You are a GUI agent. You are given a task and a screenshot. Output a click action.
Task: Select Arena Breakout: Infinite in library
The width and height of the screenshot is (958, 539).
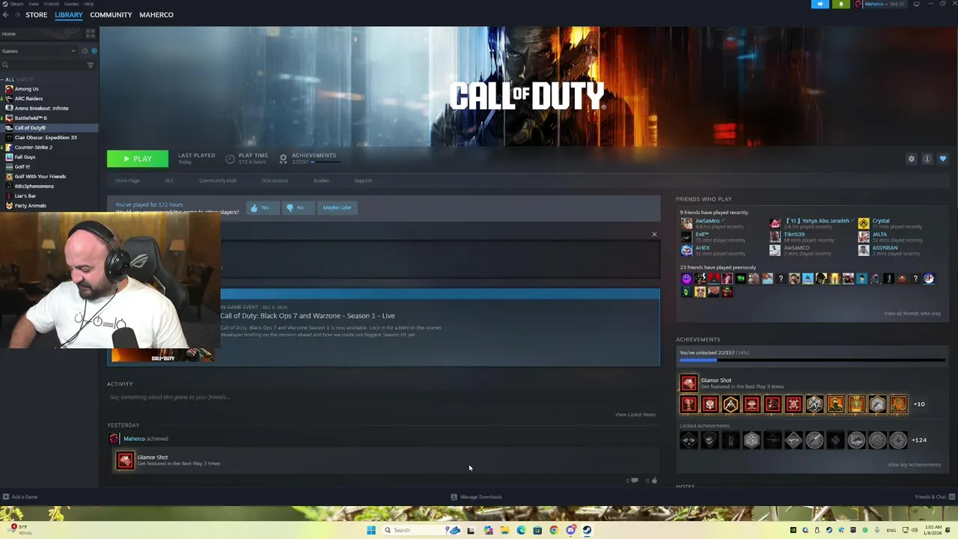click(x=41, y=109)
